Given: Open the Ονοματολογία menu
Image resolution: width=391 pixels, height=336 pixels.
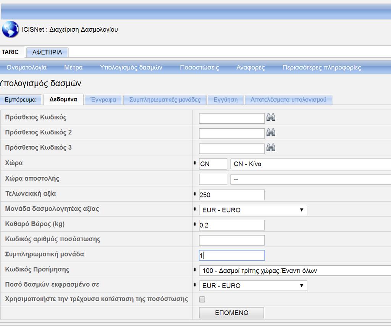Looking at the screenshot, I should click(x=26, y=68).
